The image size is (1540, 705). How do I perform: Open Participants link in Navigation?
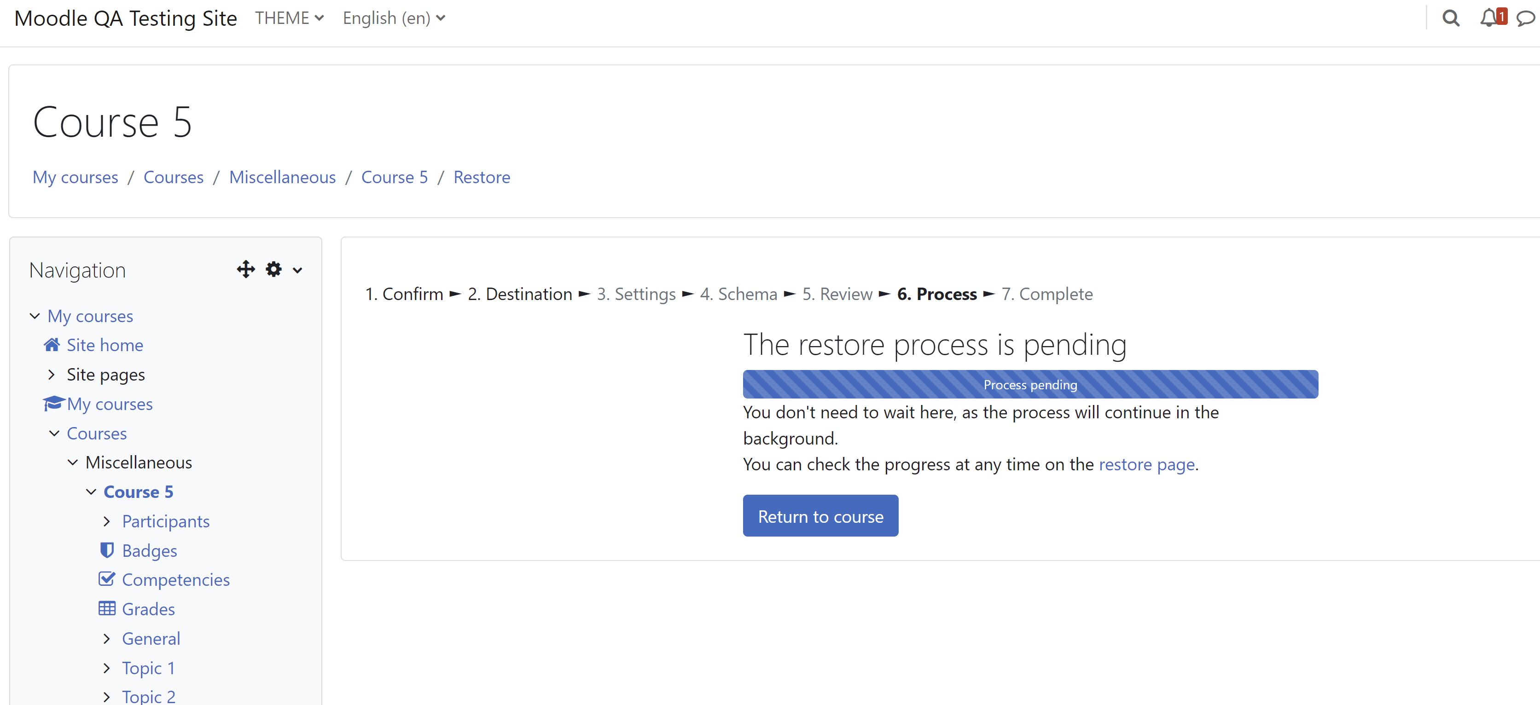(x=166, y=521)
